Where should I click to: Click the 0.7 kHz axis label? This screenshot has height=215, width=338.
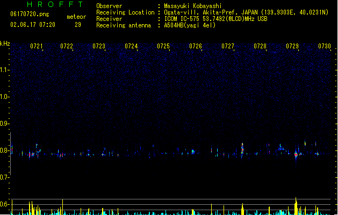tap(4, 177)
